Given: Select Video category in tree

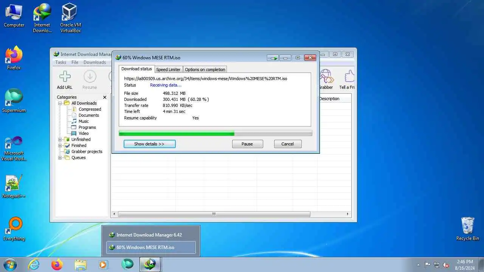Looking at the screenshot, I should (x=84, y=133).
